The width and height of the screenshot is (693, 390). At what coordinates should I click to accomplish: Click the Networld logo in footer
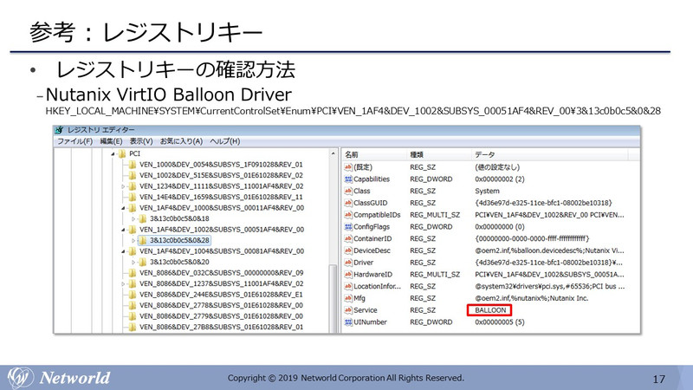click(x=59, y=378)
